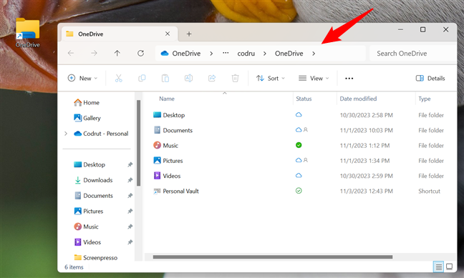The height and width of the screenshot is (278, 464).
Task: Open the Sort dropdown menu
Action: coord(271,79)
